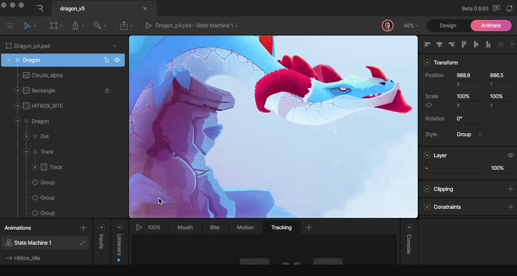
Task: Align selection to right edges
Action: [x=451, y=44]
